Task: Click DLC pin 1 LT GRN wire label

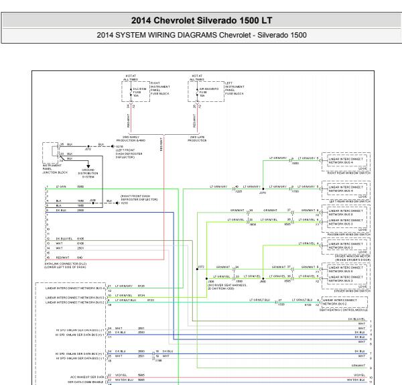Action: [61, 186]
